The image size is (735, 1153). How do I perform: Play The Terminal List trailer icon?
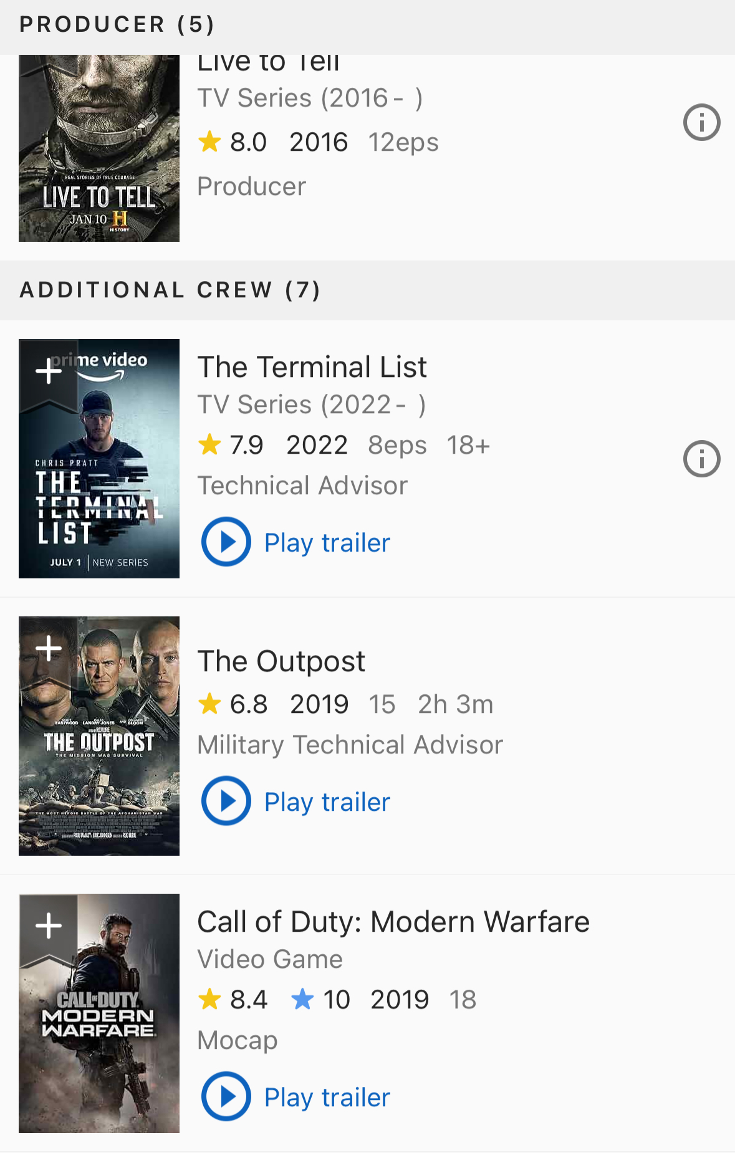226,542
